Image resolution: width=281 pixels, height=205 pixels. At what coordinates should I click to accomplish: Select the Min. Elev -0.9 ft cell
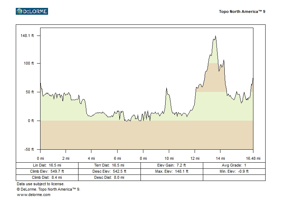(x=234, y=172)
